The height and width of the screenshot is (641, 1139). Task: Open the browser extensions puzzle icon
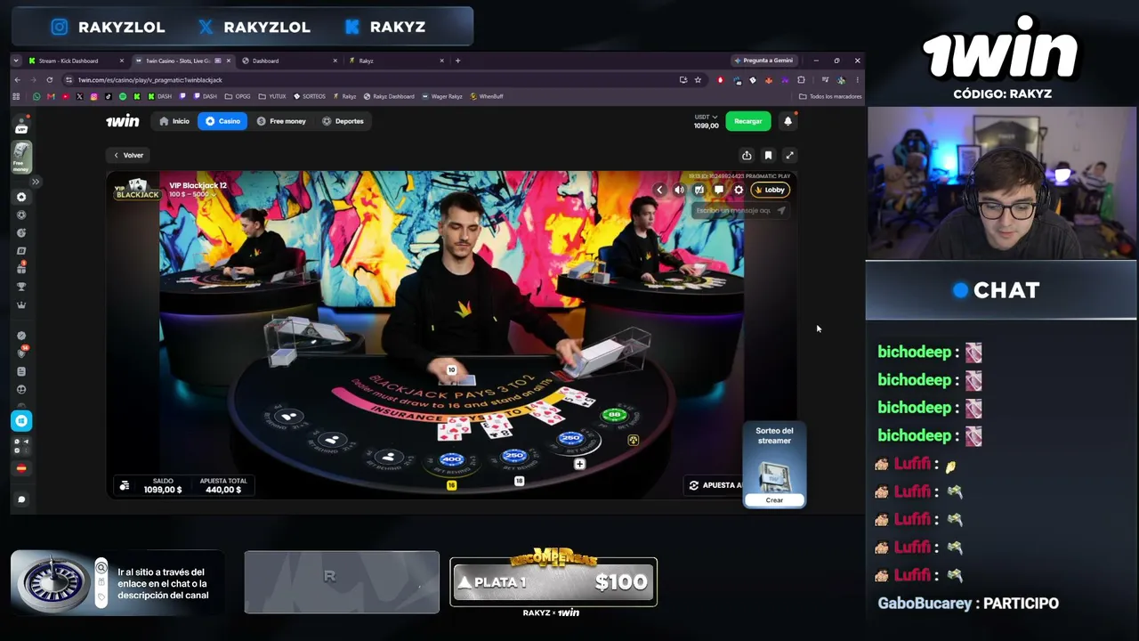pyautogui.click(x=801, y=79)
